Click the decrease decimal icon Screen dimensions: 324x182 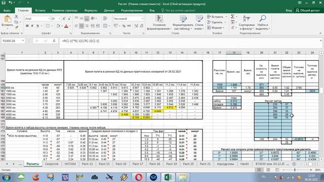(142, 26)
